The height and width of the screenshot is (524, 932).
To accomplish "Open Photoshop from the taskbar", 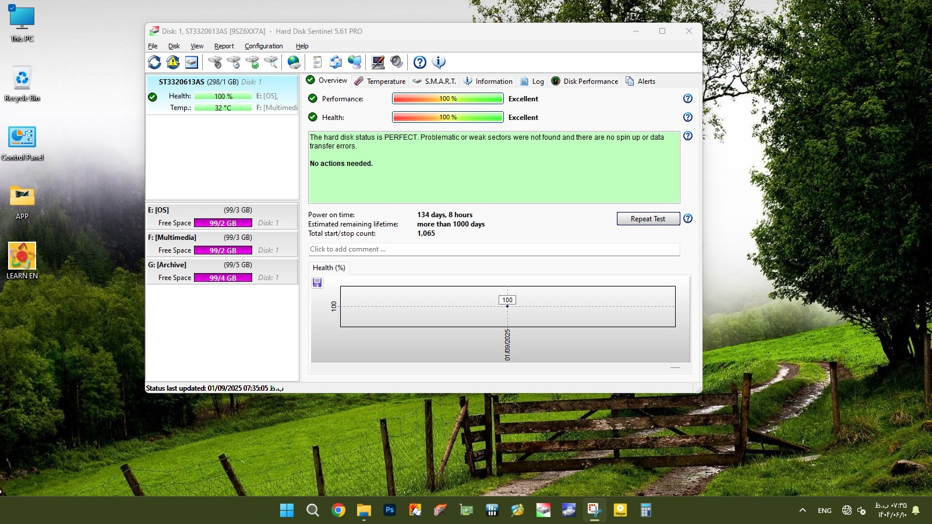I will tap(390, 510).
